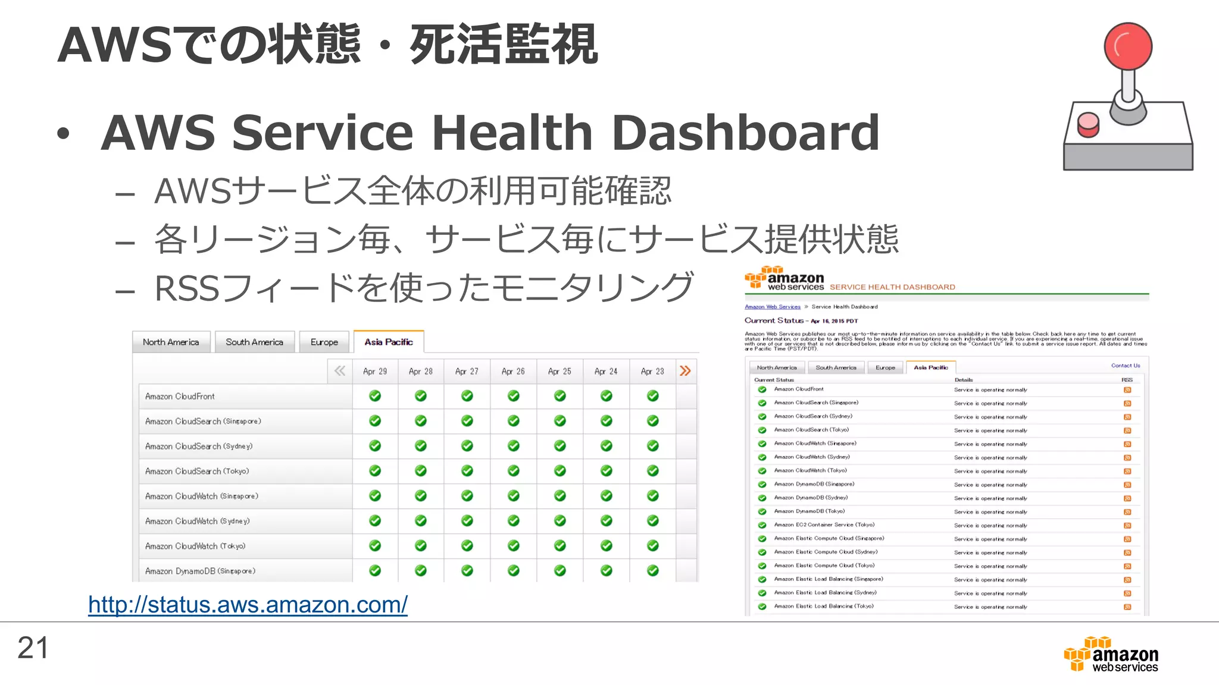The height and width of the screenshot is (685, 1219).
Task: Click green status icon beside CloudWatch (Tokyo) in dashboard
Action: 762,471
